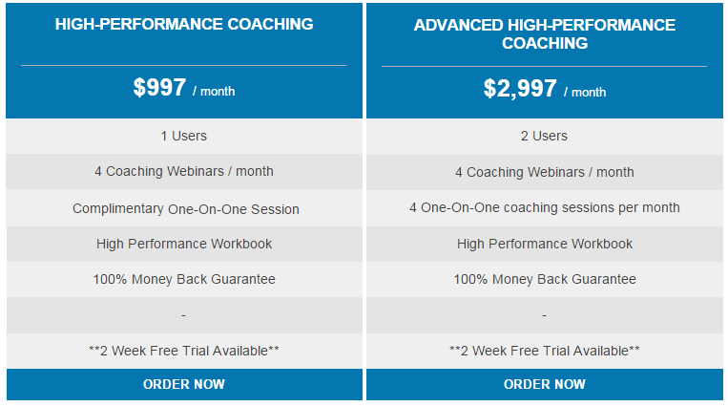Click 2 Week Free Trial in $997 plan
728x407 pixels.
(x=184, y=351)
